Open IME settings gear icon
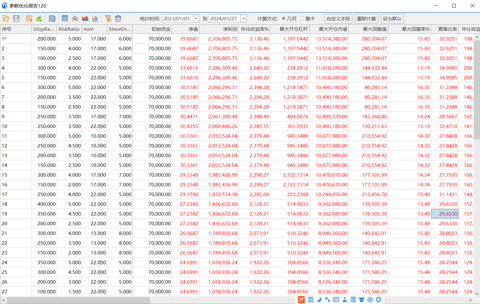The width and height of the screenshot is (480, 304). pos(378,300)
